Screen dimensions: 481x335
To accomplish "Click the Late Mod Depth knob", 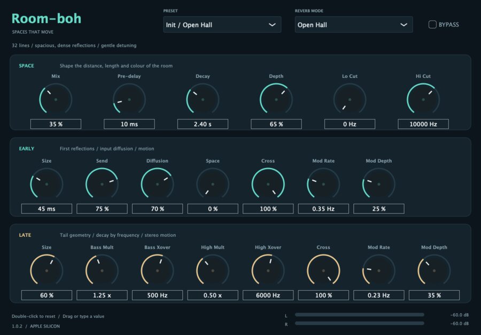I will click(x=434, y=270).
